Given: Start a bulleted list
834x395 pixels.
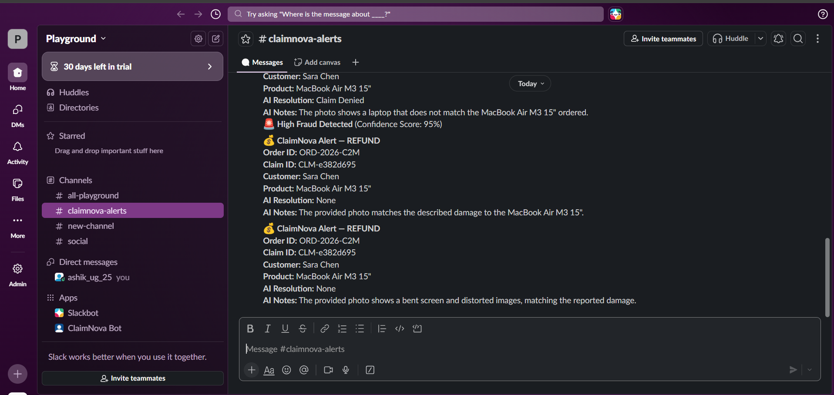Looking at the screenshot, I should 360,328.
